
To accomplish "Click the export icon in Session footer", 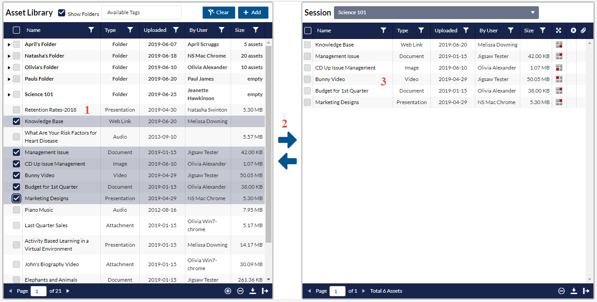I will click(586, 291).
